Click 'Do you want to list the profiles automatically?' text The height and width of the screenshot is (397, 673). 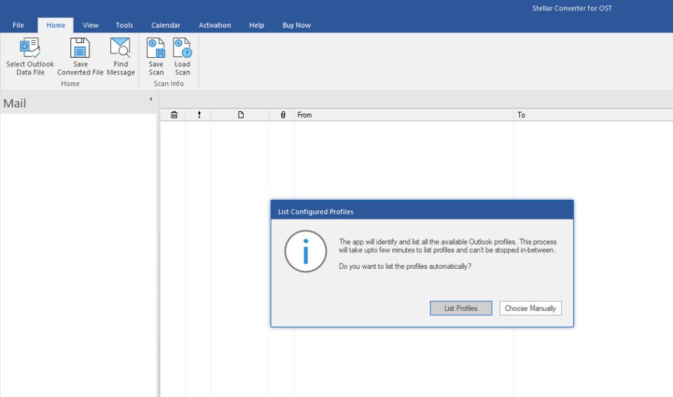point(405,266)
